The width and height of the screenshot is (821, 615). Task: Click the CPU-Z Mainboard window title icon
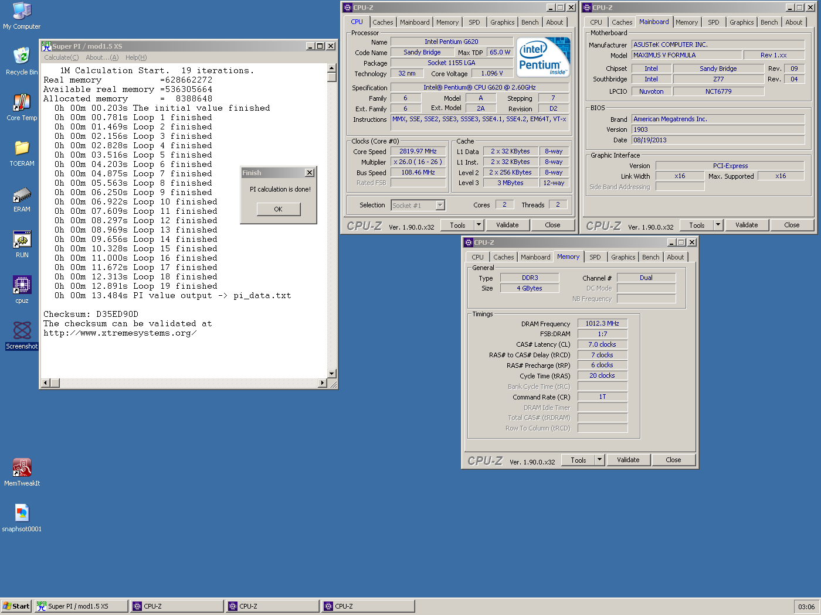point(586,8)
